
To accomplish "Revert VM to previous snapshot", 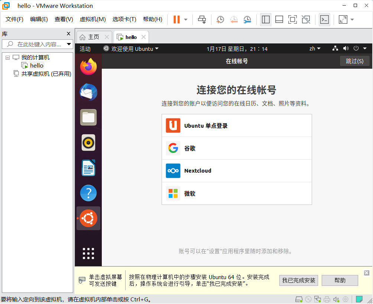I will [234, 20].
